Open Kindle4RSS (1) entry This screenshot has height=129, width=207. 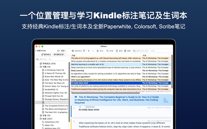(x=50, y=90)
